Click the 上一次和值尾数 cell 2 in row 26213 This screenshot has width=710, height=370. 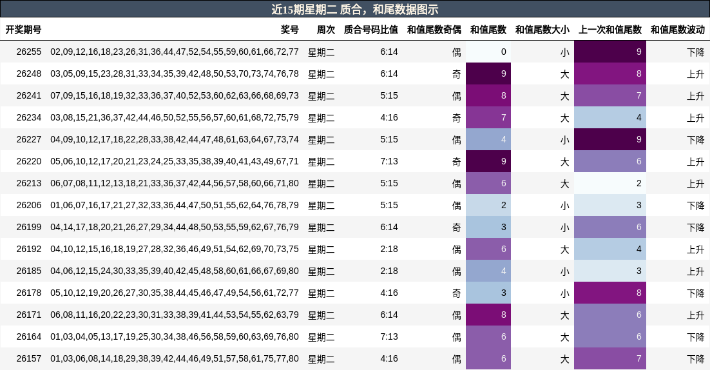(610, 184)
